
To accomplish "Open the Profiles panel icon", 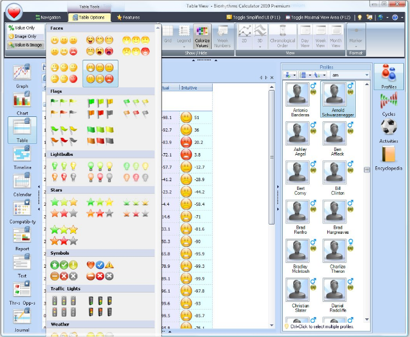I will click(389, 76).
